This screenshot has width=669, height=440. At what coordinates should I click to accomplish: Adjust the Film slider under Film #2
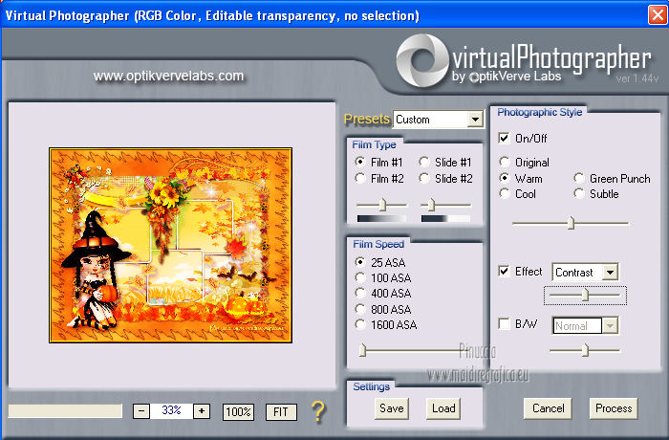tap(382, 205)
